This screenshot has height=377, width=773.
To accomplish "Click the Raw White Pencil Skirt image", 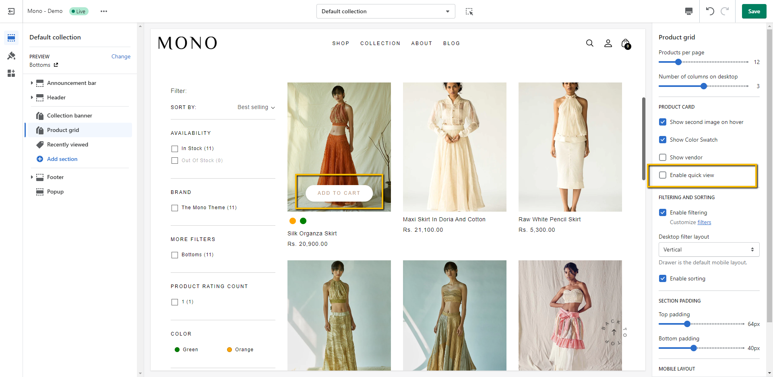I will click(x=570, y=147).
